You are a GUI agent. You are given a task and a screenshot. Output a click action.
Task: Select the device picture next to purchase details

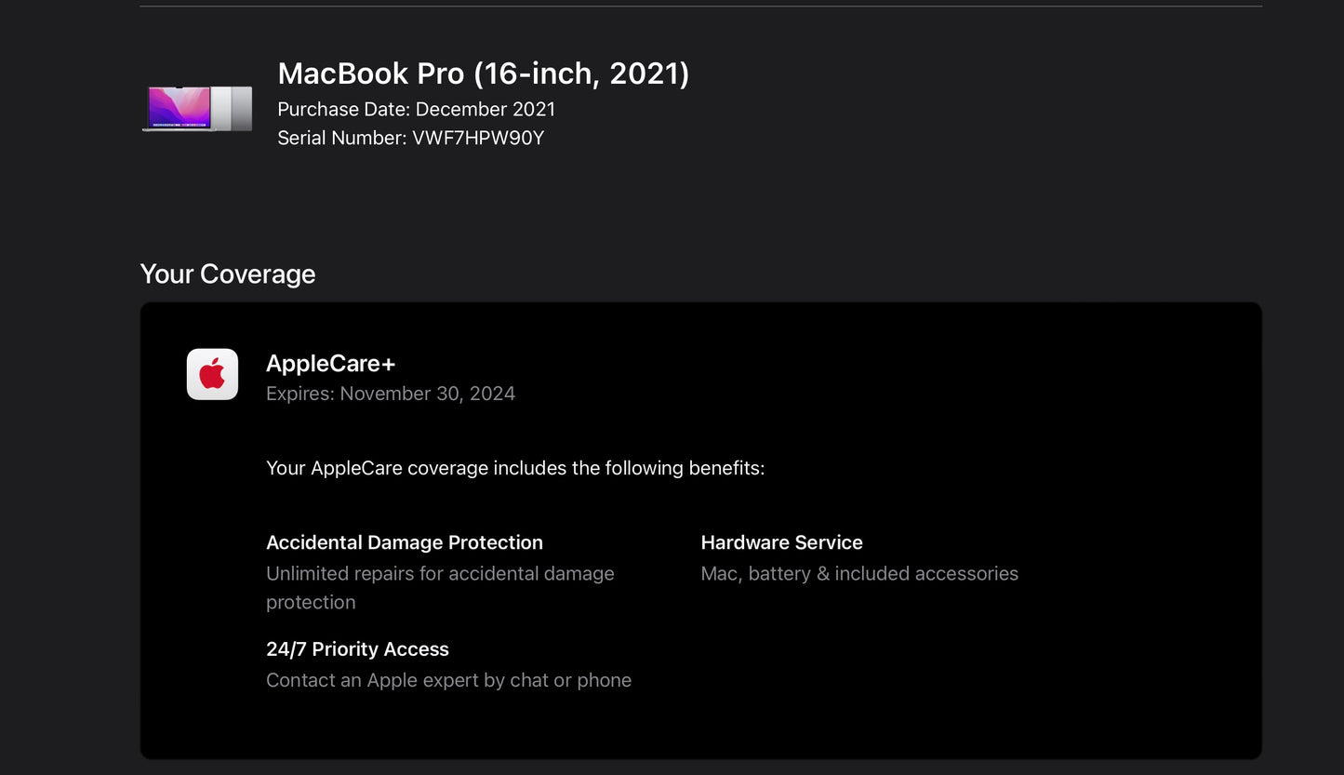pyautogui.click(x=197, y=107)
